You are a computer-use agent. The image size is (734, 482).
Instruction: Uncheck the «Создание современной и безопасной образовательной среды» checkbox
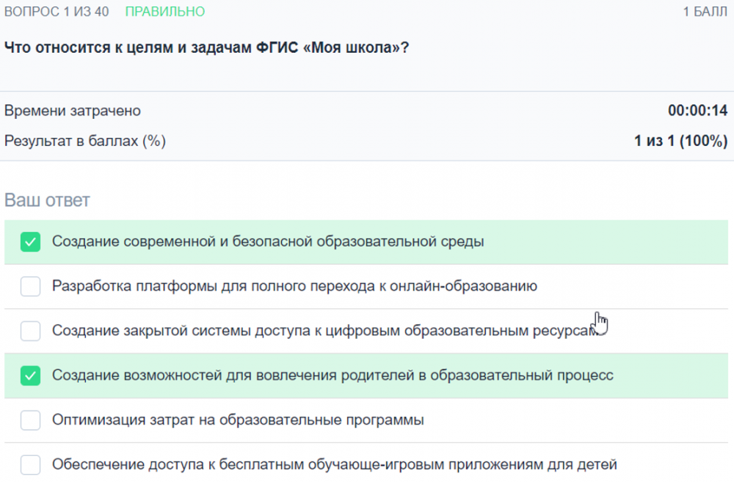30,242
